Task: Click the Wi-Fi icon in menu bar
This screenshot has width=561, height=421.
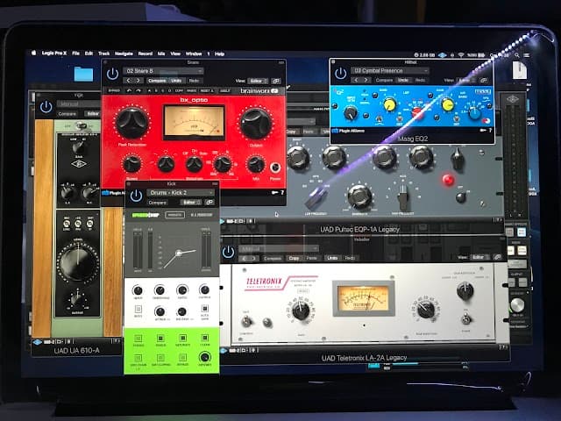Action: tap(461, 55)
